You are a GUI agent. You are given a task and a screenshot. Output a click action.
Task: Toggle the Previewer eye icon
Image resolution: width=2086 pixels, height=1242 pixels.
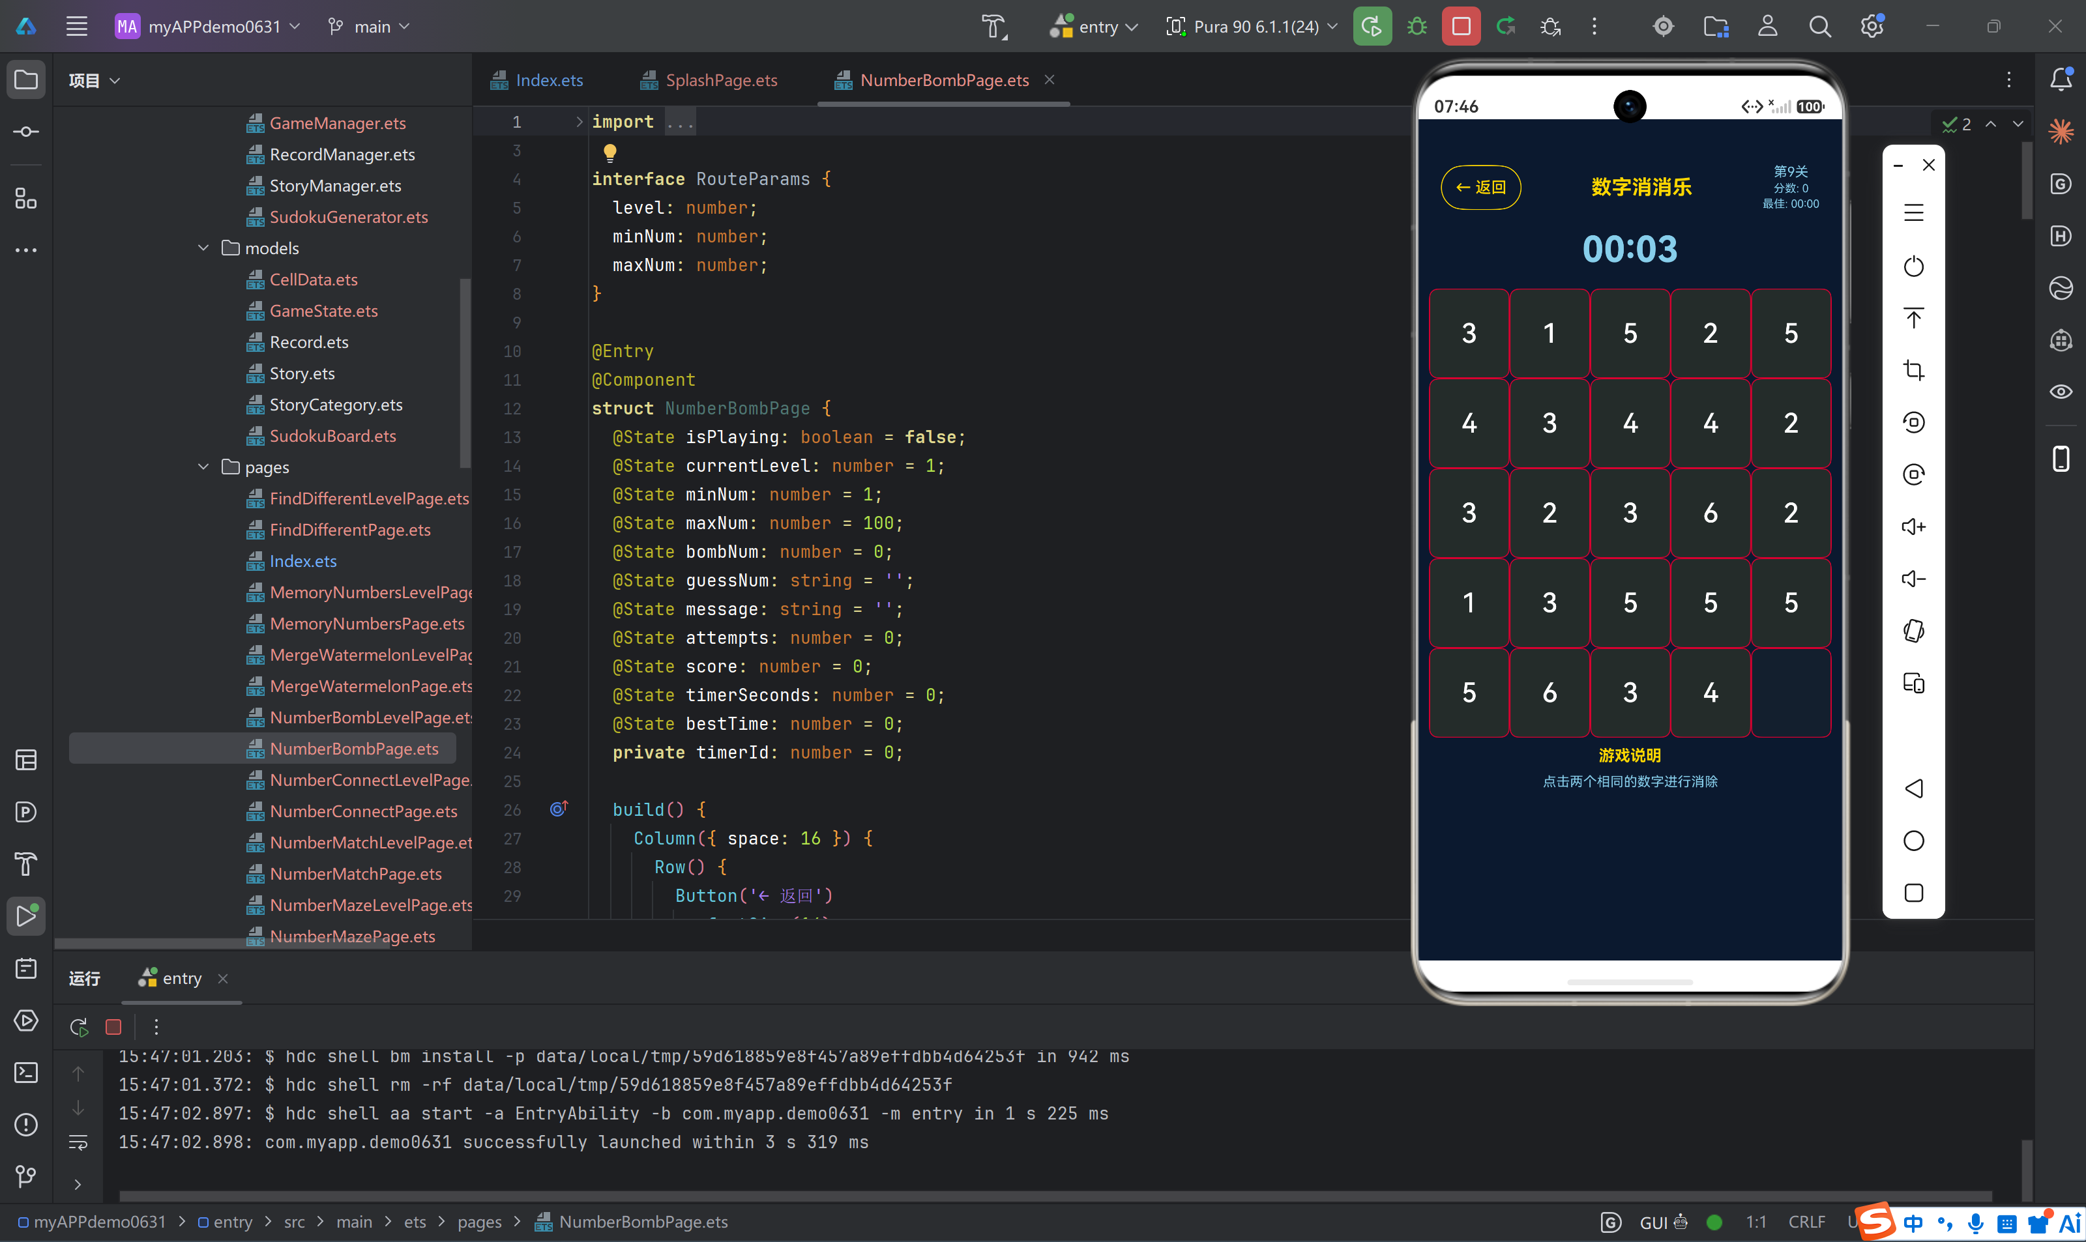[x=2061, y=392]
